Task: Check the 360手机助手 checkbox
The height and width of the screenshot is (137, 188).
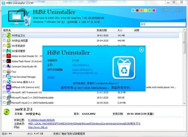Action: [x=4, y=45]
